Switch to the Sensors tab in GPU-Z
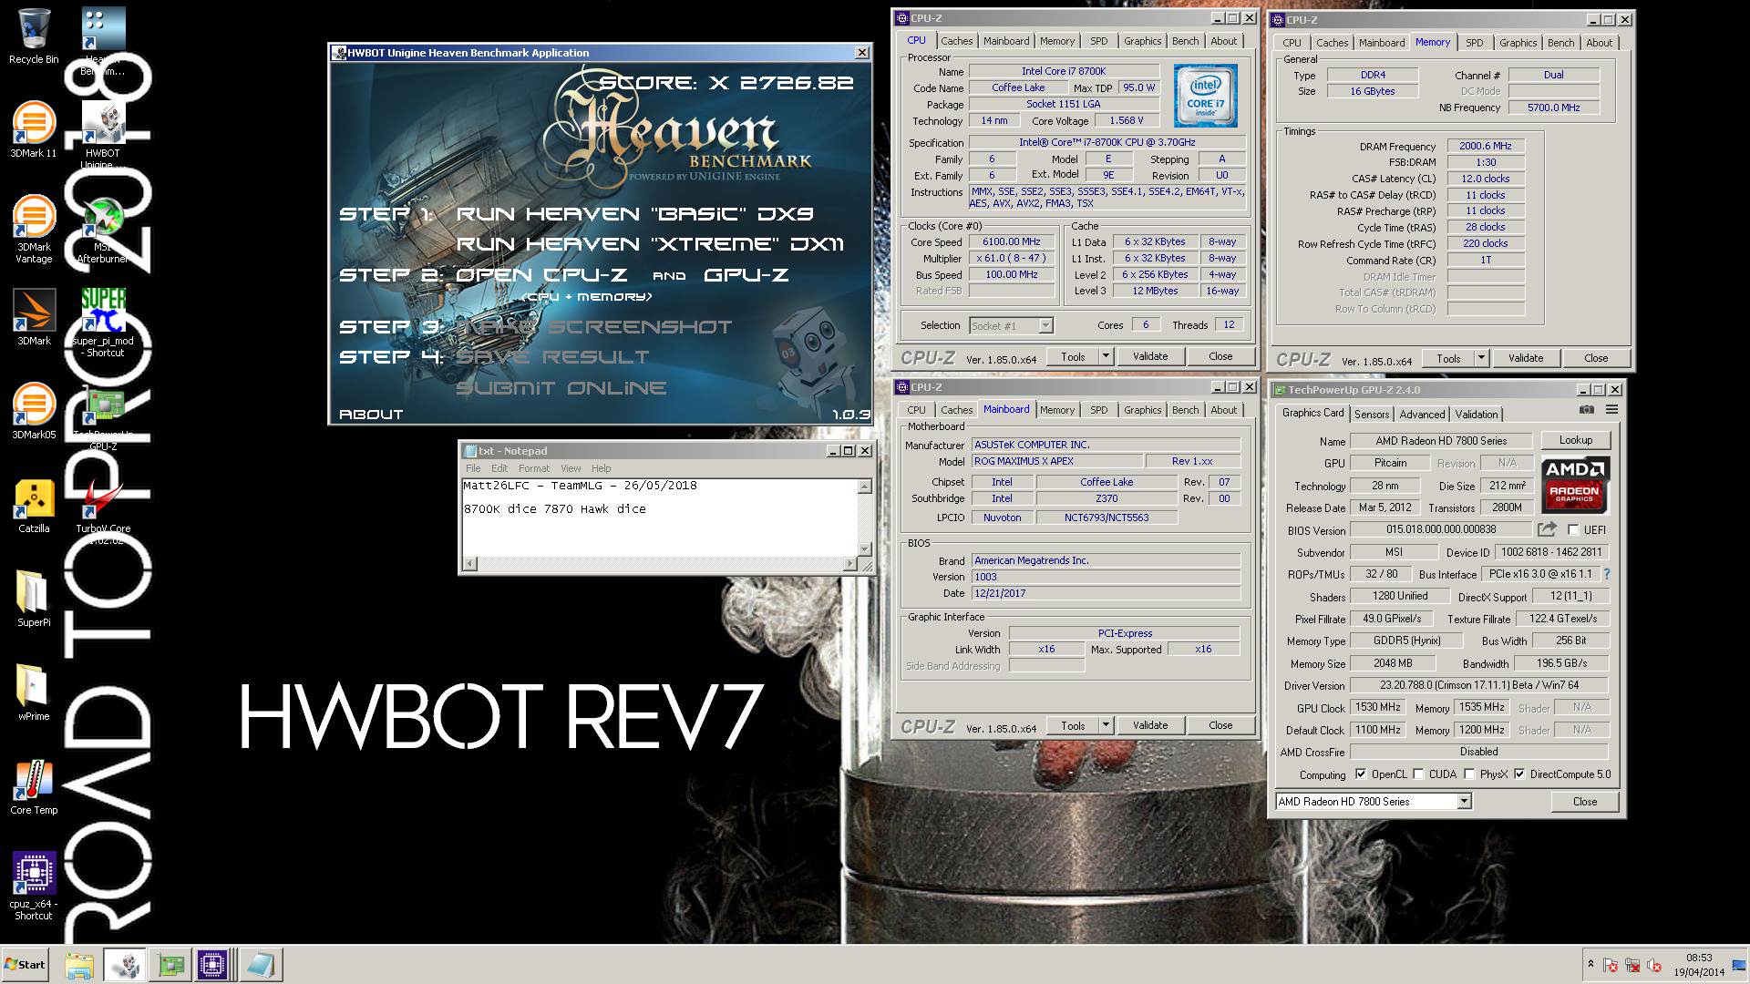This screenshot has height=984, width=1750. 1372,414
